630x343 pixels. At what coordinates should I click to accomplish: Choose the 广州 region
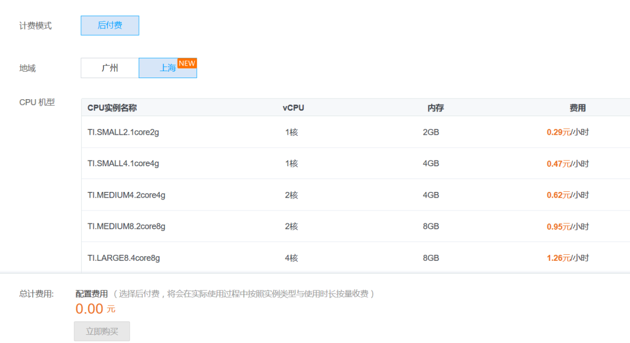pyautogui.click(x=110, y=68)
